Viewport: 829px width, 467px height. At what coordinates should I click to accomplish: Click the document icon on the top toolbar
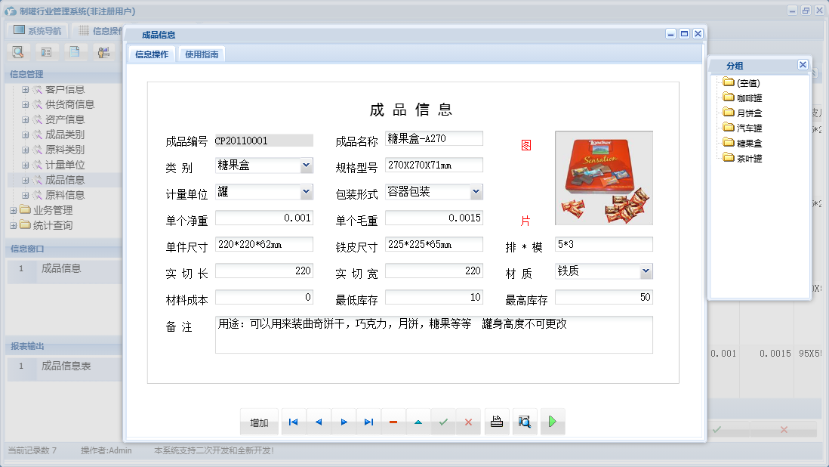click(x=75, y=51)
